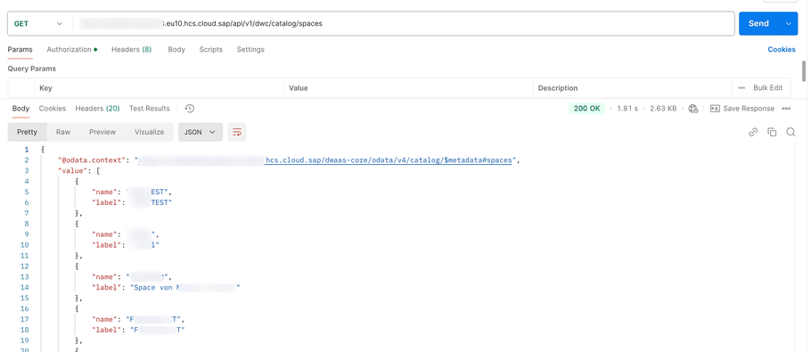Select the Pretty view
The height and width of the screenshot is (352, 811).
click(27, 132)
